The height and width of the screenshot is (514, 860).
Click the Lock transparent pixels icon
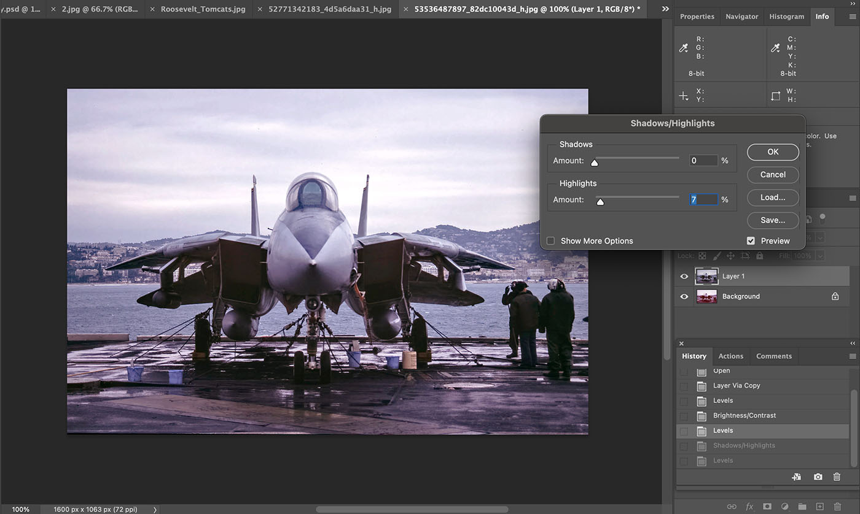[x=702, y=256]
